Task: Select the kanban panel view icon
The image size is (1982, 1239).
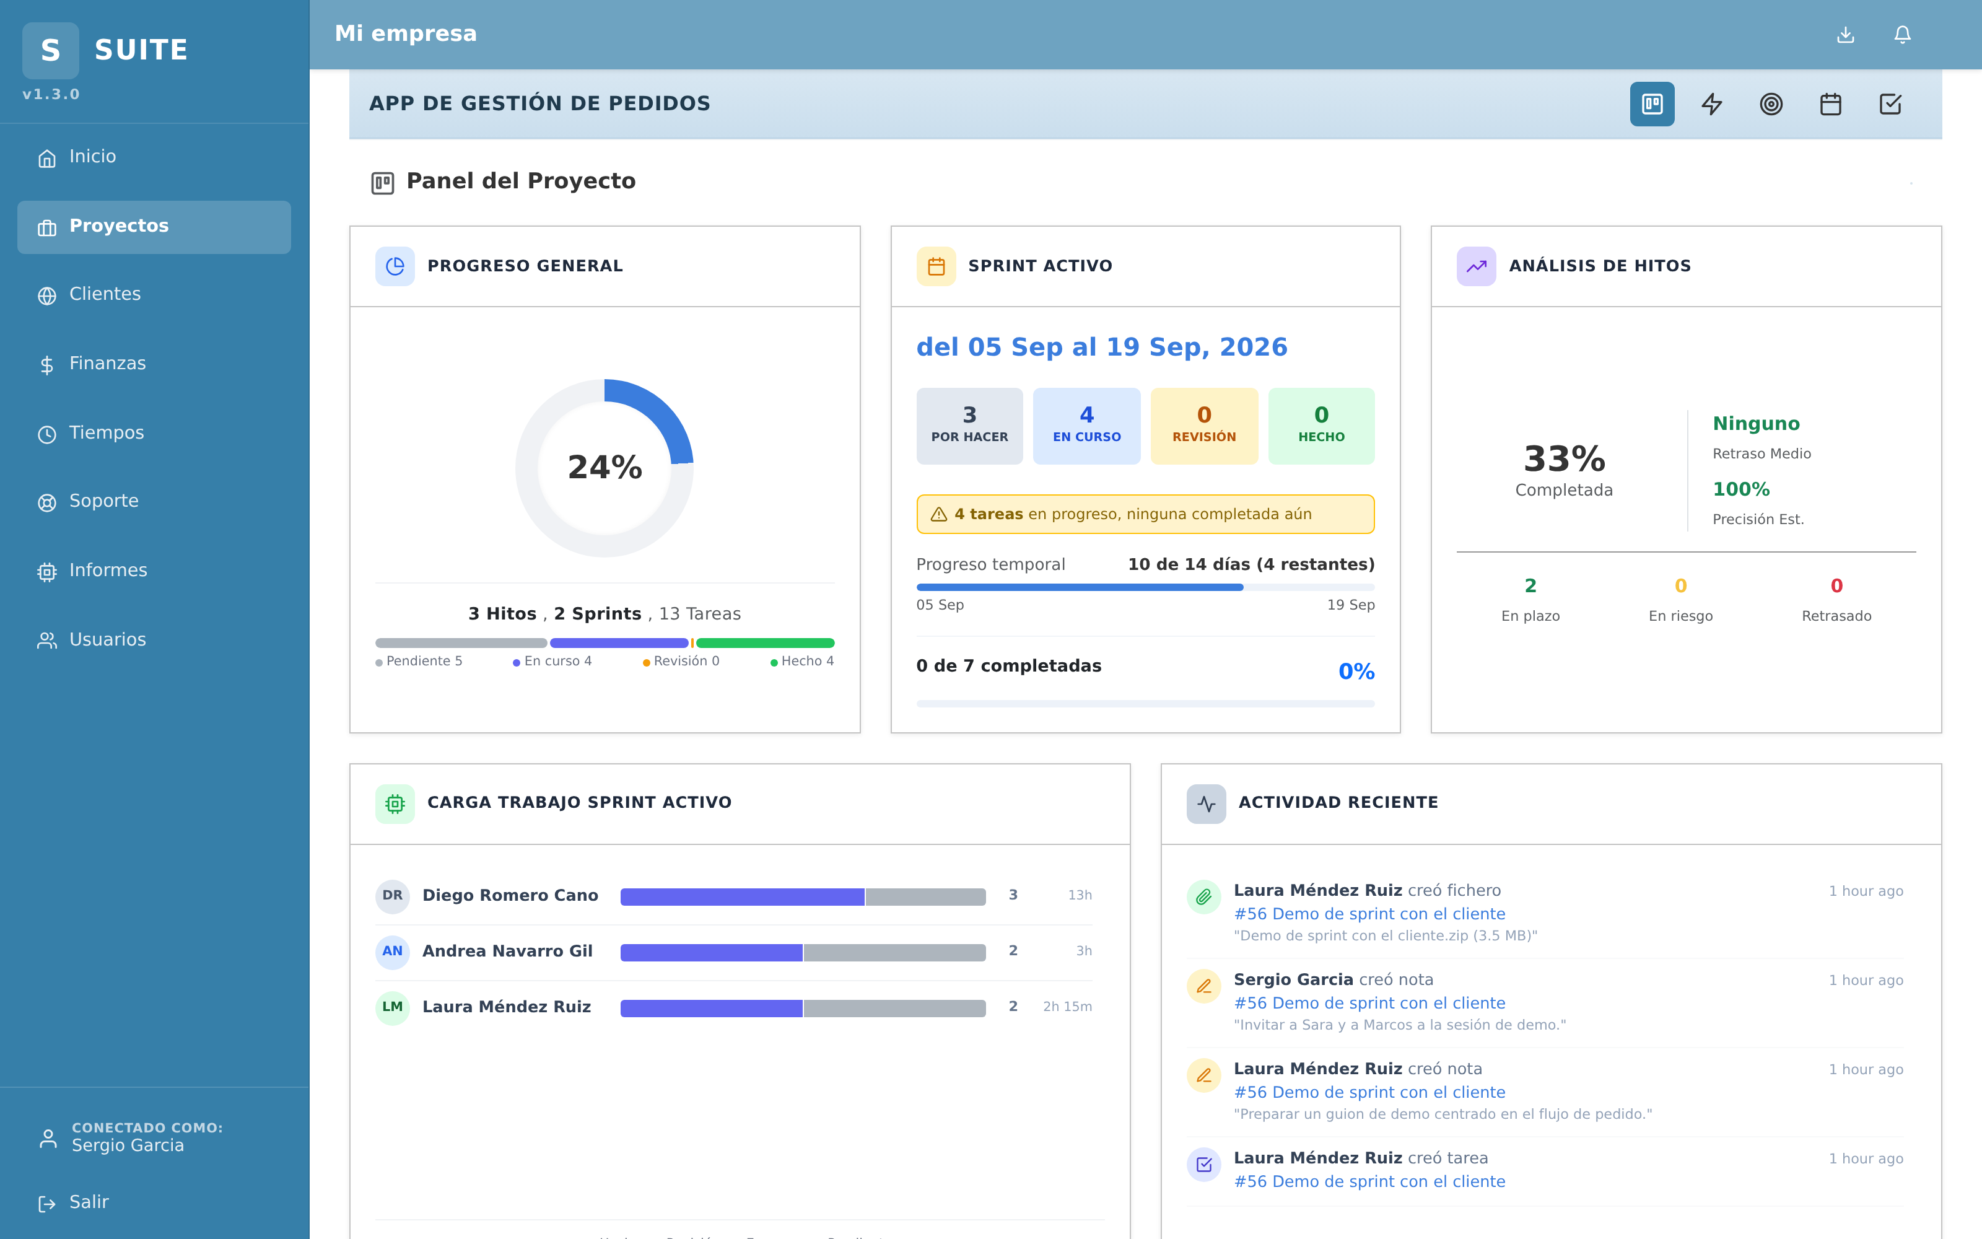Action: [x=1652, y=104]
